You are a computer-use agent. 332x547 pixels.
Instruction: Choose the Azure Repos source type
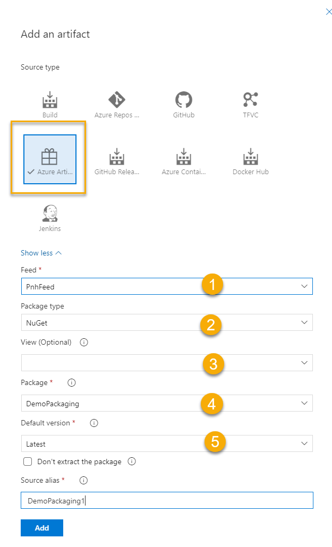(x=117, y=104)
